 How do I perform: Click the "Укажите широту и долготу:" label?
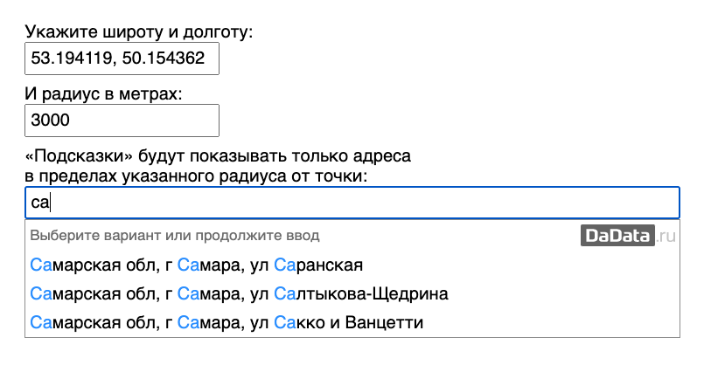tap(139, 31)
